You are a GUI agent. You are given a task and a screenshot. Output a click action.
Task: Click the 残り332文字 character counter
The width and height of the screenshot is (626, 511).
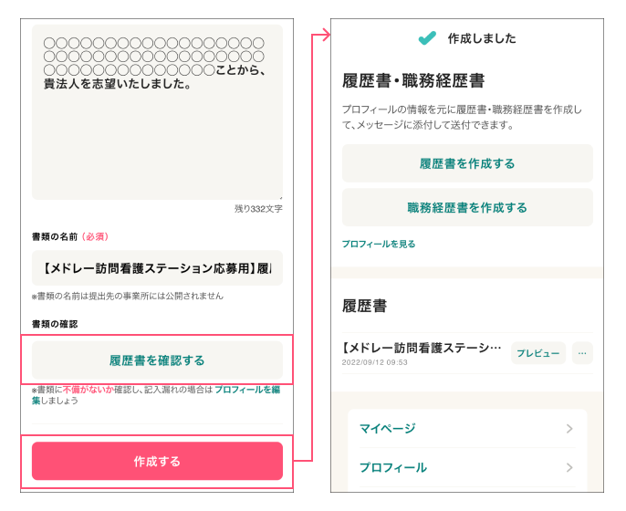258,208
